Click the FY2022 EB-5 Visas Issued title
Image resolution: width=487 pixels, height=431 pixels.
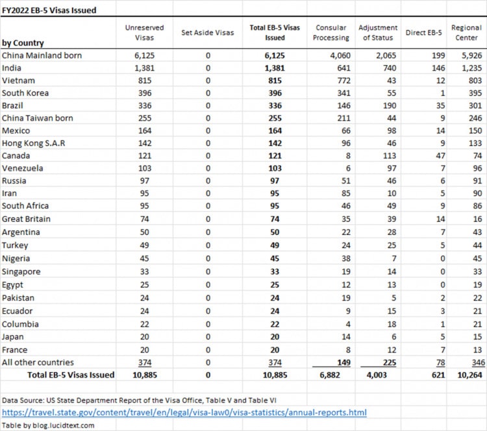coord(49,10)
